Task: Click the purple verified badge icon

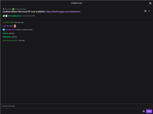Action: (x=6, y=16)
